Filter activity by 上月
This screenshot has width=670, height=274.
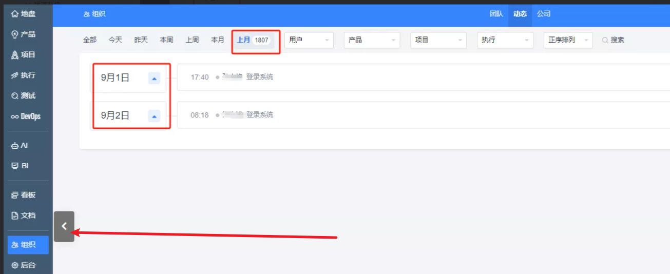tap(243, 40)
